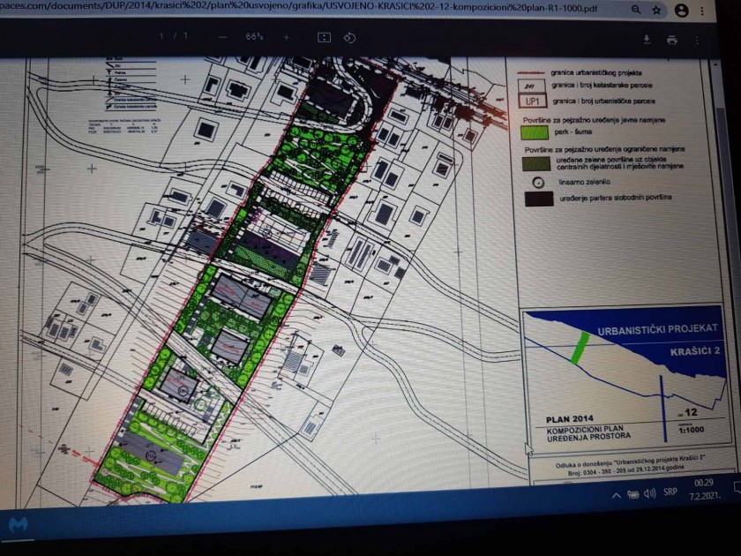Click the UP1 parcel legend box
The width and height of the screenshot is (741, 556).
point(532,101)
